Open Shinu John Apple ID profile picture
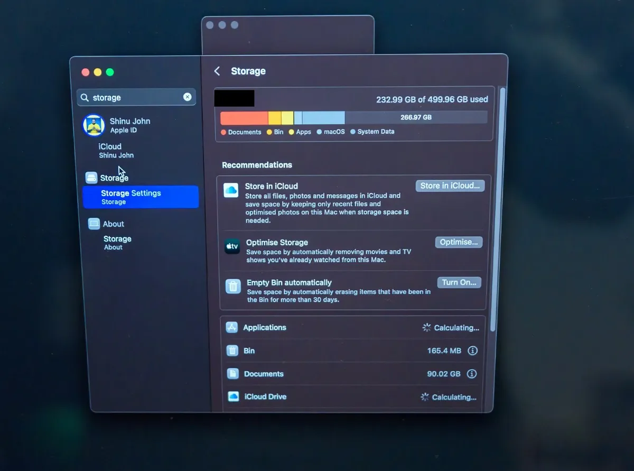Viewport: 634px width, 471px height. click(94, 125)
